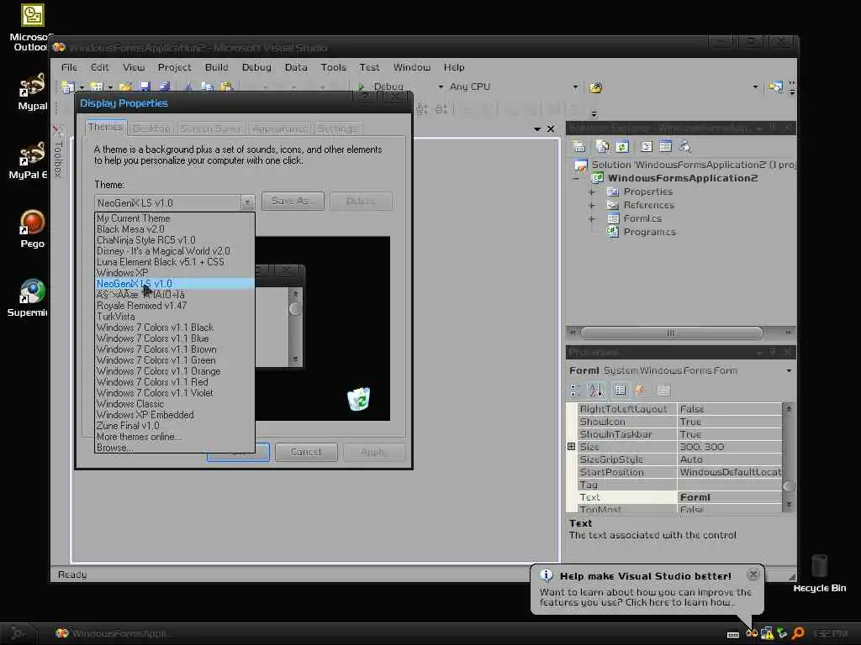Open the Tools menu
Image resolution: width=861 pixels, height=645 pixels.
pos(333,67)
